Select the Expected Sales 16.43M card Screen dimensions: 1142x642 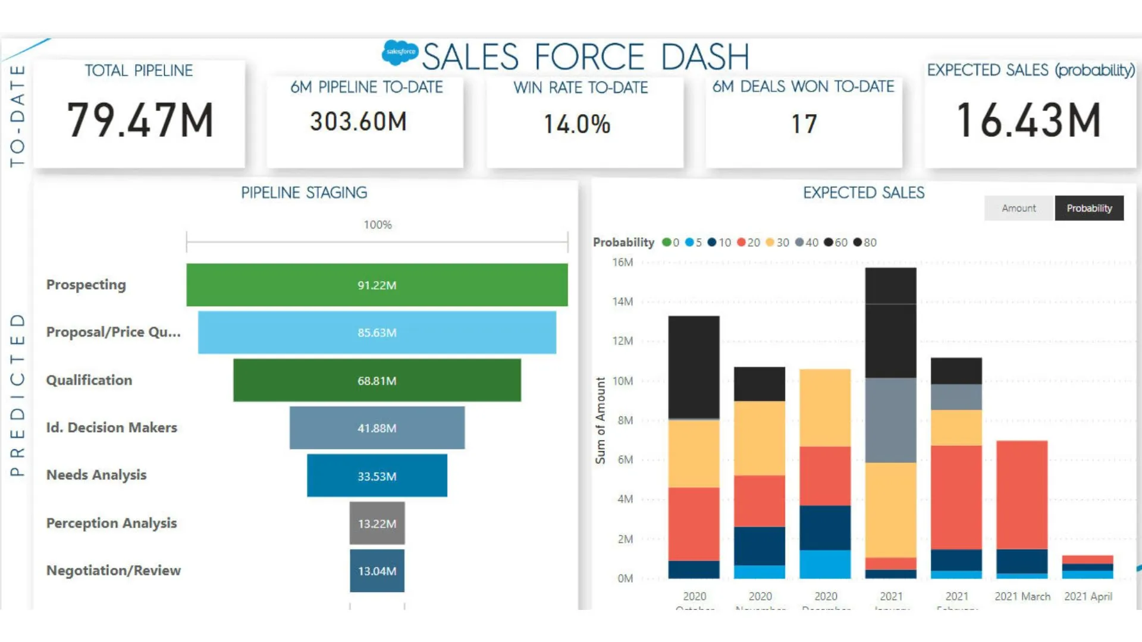tap(1030, 114)
